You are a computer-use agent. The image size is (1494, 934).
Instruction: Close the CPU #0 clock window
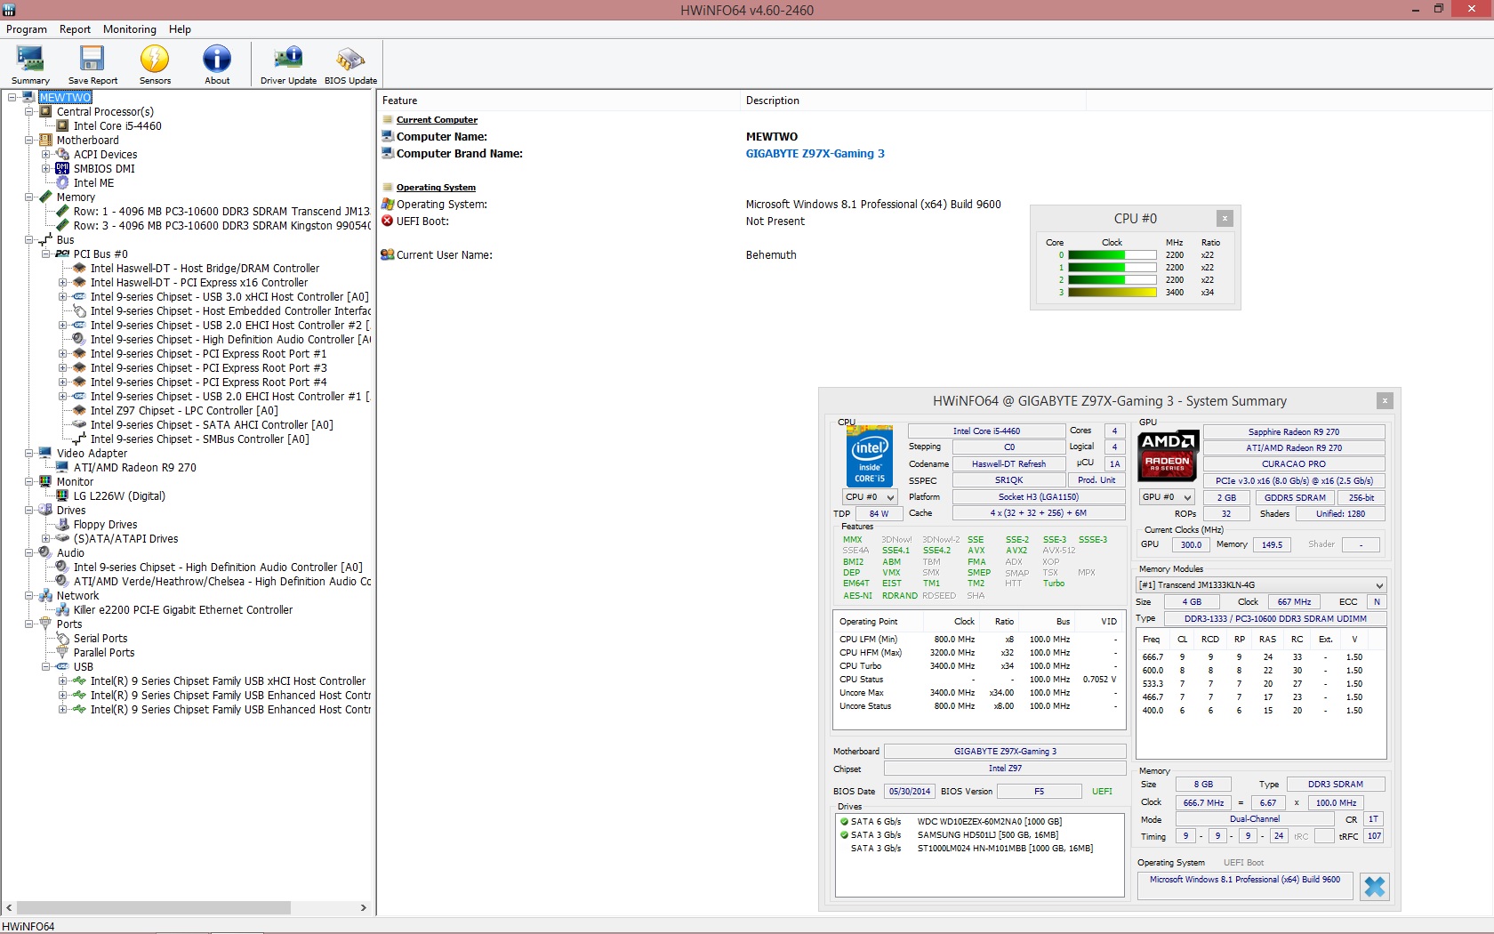1225,219
